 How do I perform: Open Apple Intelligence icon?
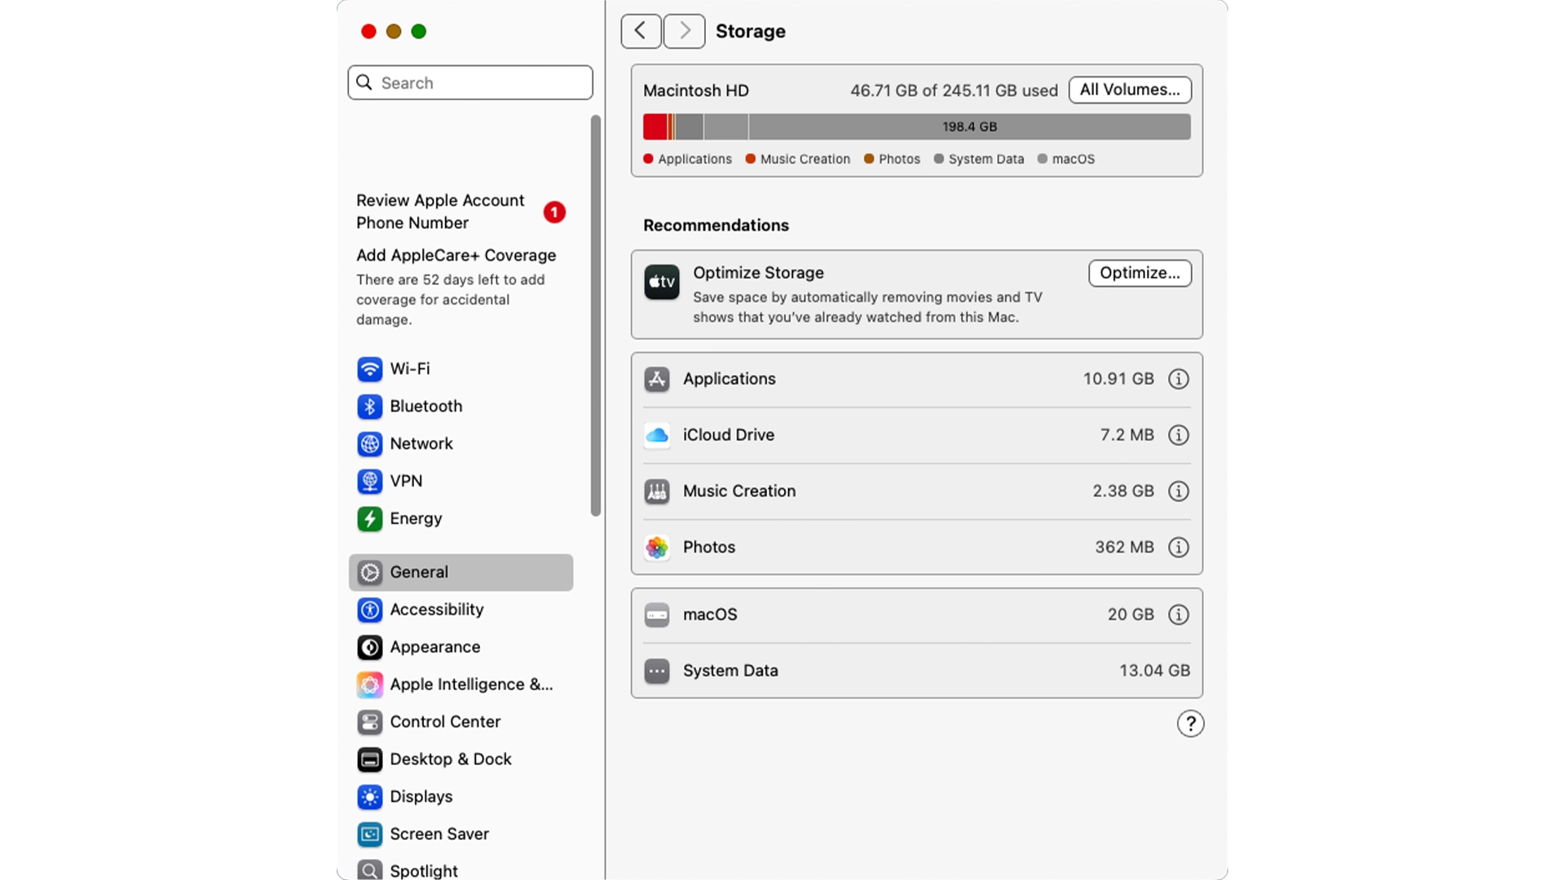(x=369, y=685)
